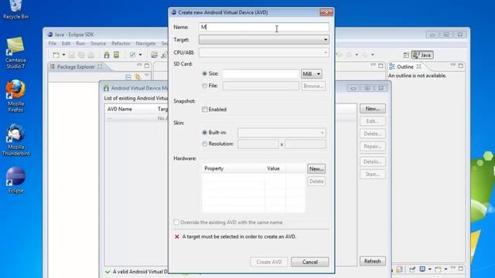Click Refresh in AVD Manager window

[x=373, y=261]
